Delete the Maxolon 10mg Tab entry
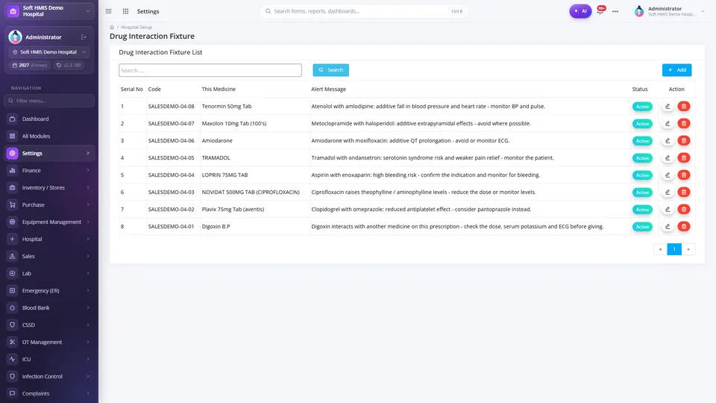Screen dimensions: 716x403 click(684, 123)
